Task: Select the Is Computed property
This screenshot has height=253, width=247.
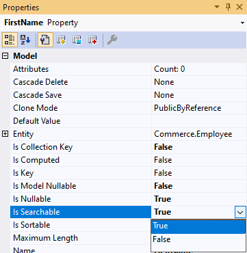Action: coord(81,160)
